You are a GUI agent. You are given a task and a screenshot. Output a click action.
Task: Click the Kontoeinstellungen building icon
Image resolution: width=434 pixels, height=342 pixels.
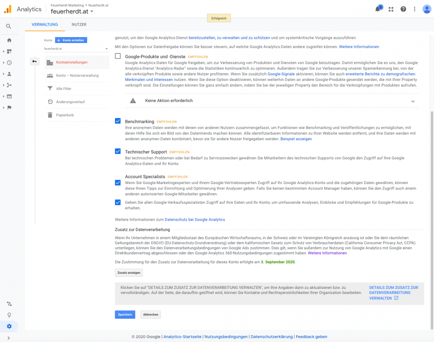50,62
